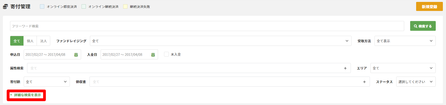Open the 受取方法 dropdown
The image size is (446, 105).
click(405, 41)
